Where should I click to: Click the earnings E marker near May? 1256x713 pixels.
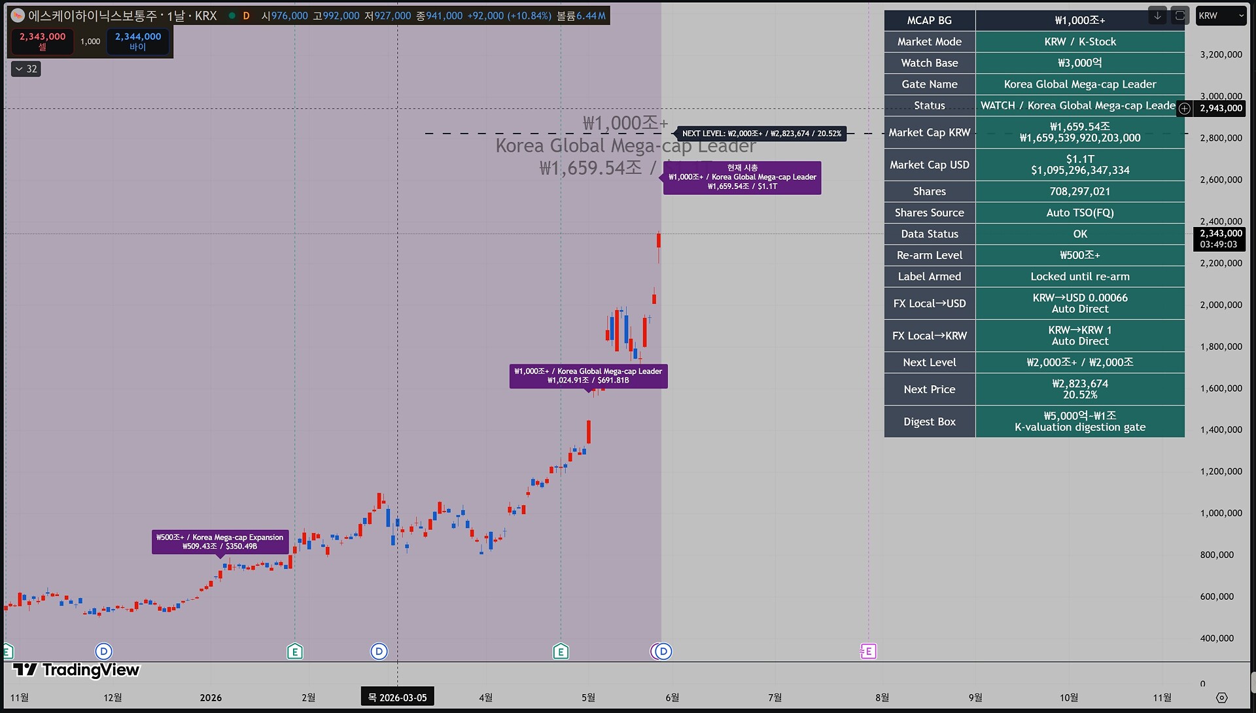coord(561,652)
